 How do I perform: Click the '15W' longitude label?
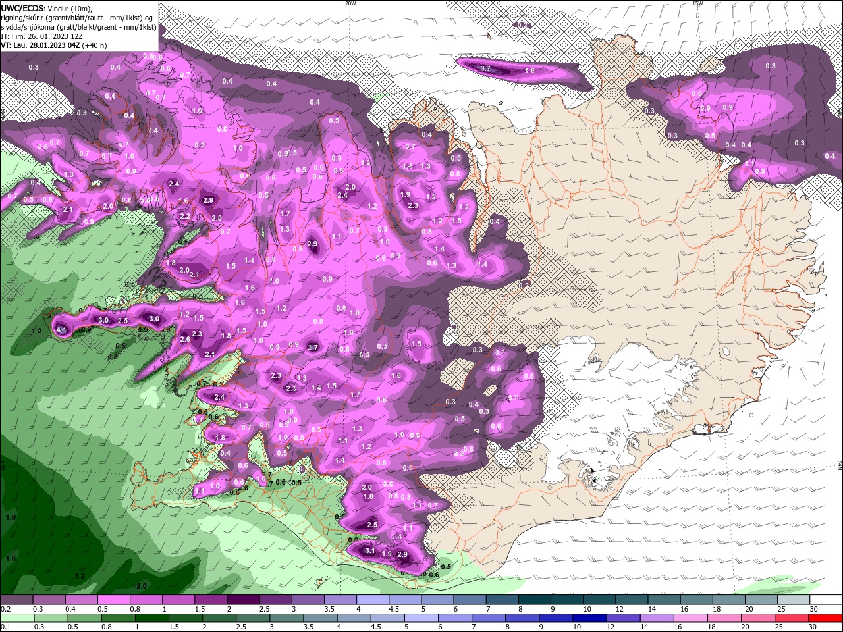pyautogui.click(x=697, y=3)
